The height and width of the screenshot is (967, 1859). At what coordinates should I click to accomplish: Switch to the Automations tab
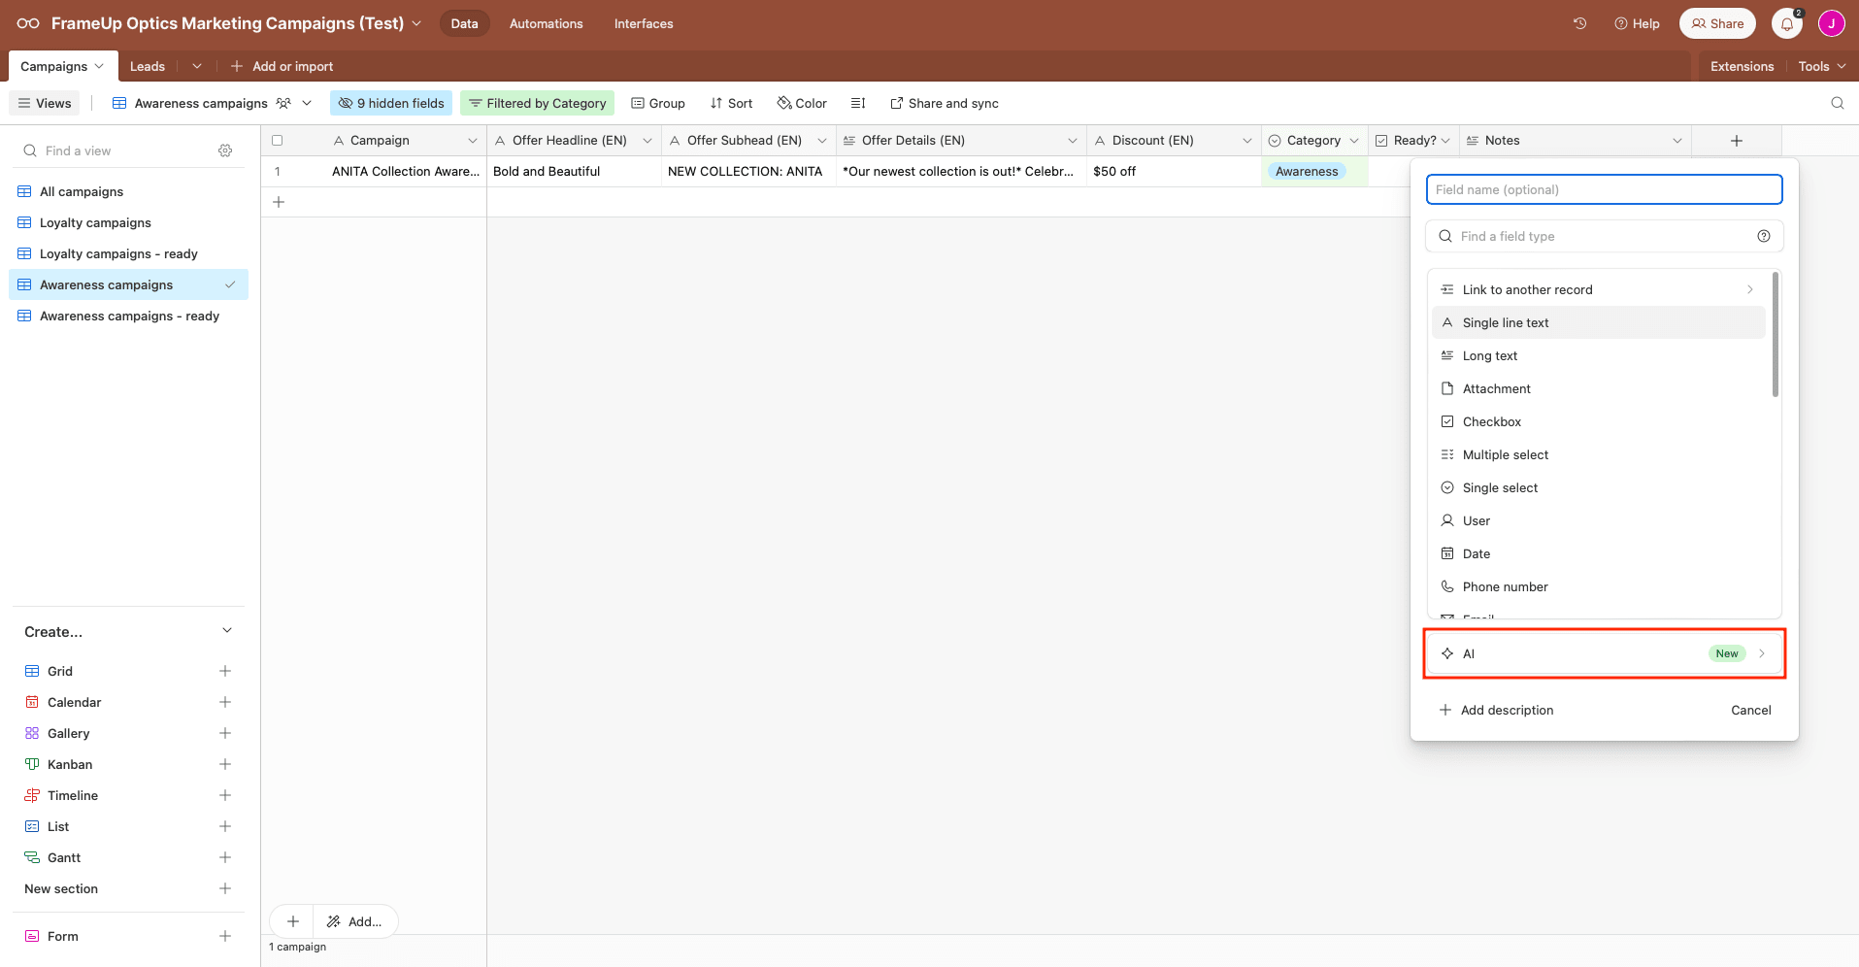[x=546, y=23]
